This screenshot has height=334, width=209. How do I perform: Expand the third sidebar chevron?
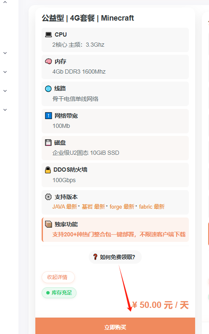pyautogui.click(x=5, y=72)
